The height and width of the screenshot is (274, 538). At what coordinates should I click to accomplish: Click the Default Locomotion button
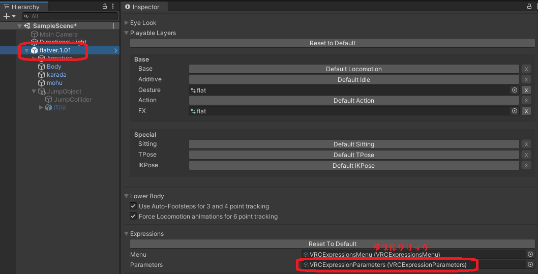click(354, 69)
